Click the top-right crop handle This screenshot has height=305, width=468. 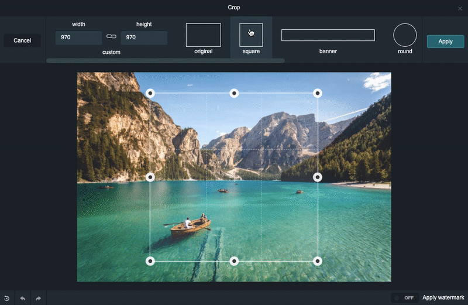pos(318,93)
